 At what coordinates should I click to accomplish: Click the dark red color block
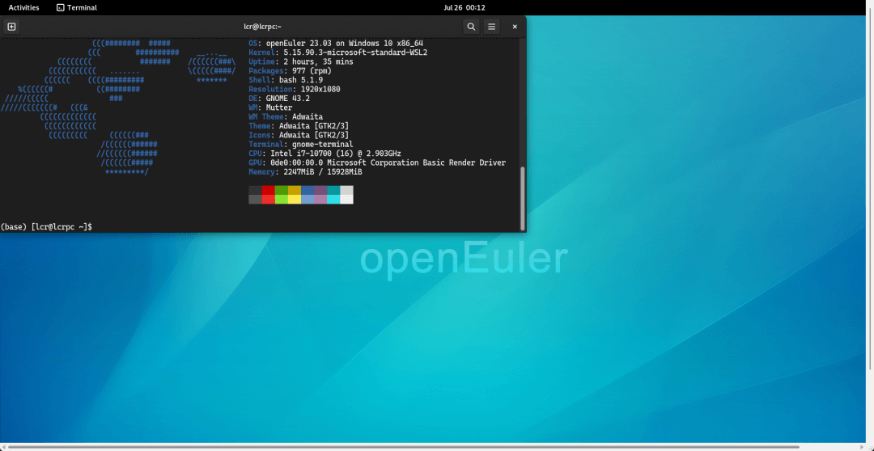click(268, 190)
